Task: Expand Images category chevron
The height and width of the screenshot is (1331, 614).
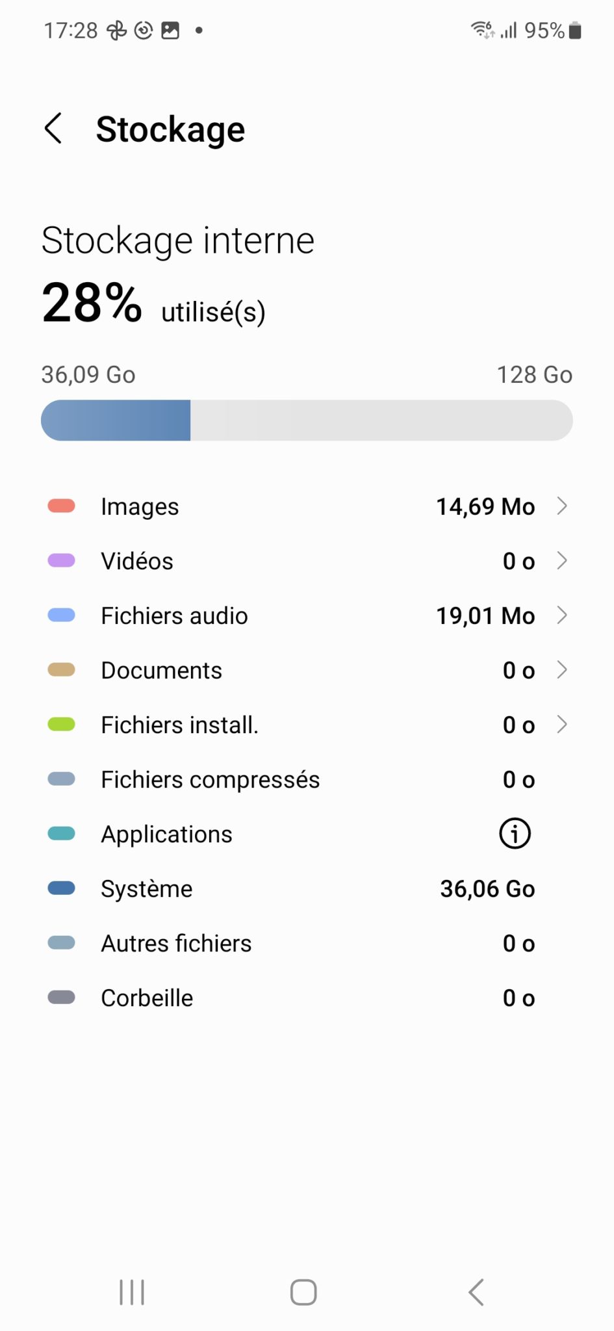Action: [x=562, y=506]
